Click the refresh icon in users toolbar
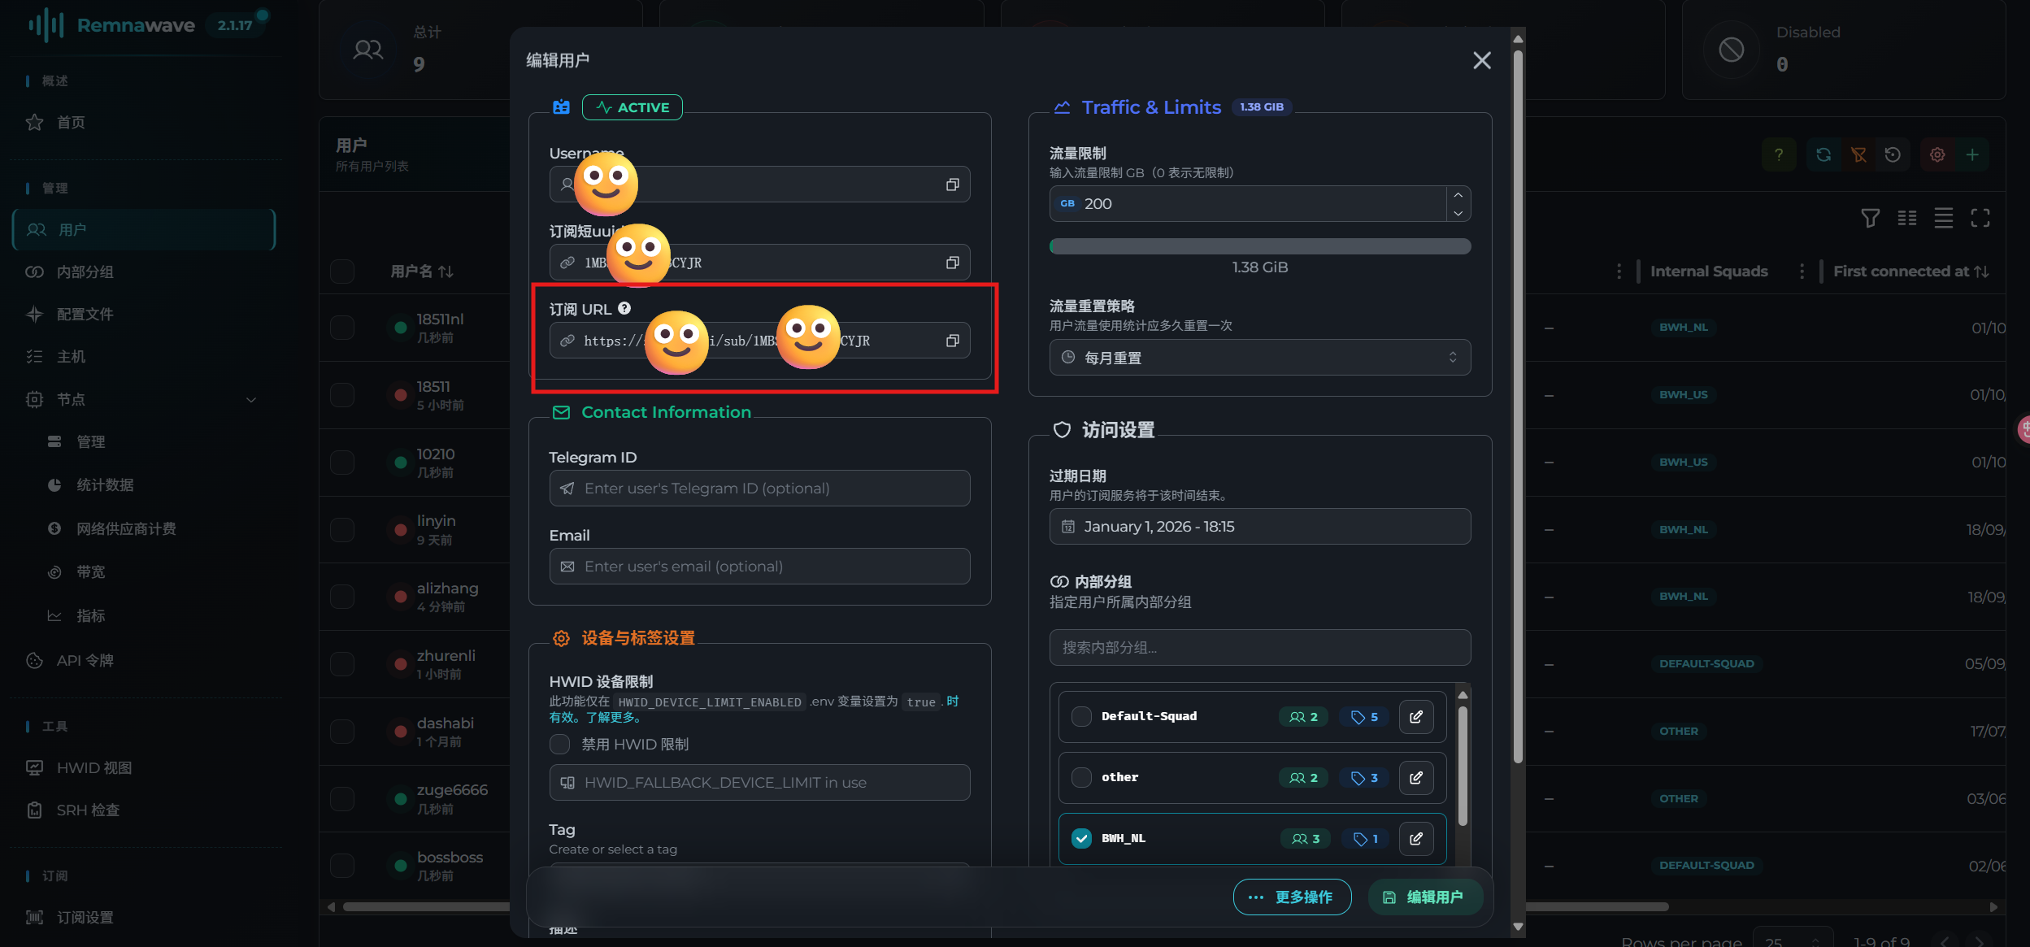2030x947 pixels. (1824, 154)
